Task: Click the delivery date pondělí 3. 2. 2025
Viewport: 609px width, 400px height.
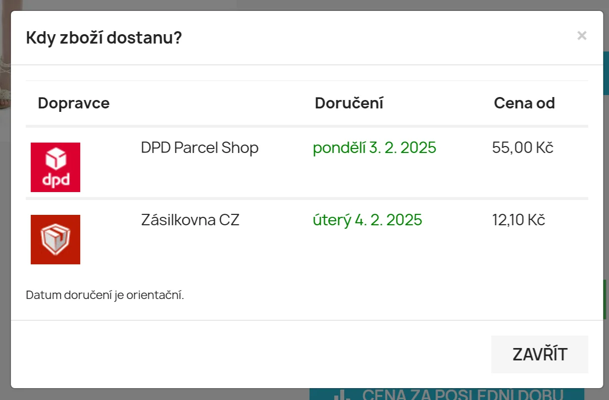Action: pyautogui.click(x=374, y=148)
